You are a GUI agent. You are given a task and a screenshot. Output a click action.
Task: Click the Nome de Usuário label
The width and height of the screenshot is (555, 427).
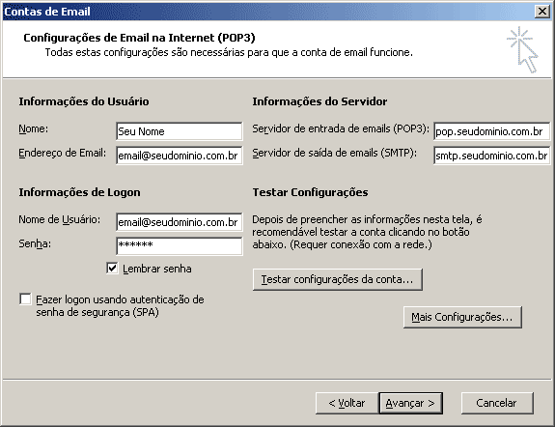(60, 219)
